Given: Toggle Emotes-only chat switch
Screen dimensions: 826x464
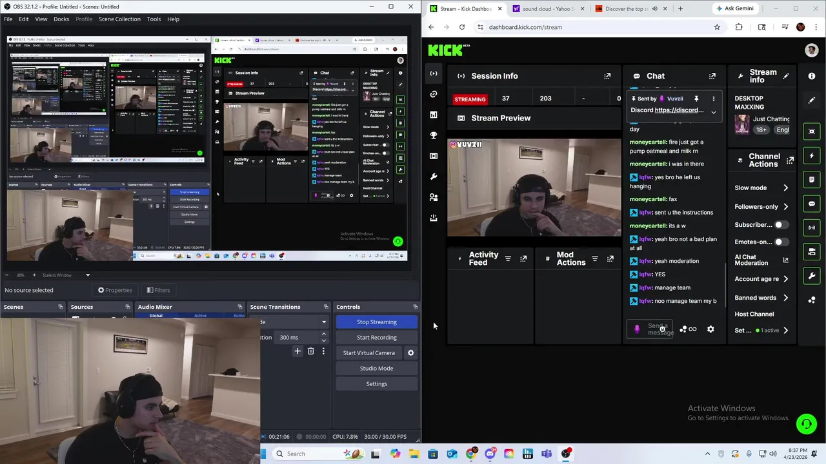Looking at the screenshot, I should point(781,242).
